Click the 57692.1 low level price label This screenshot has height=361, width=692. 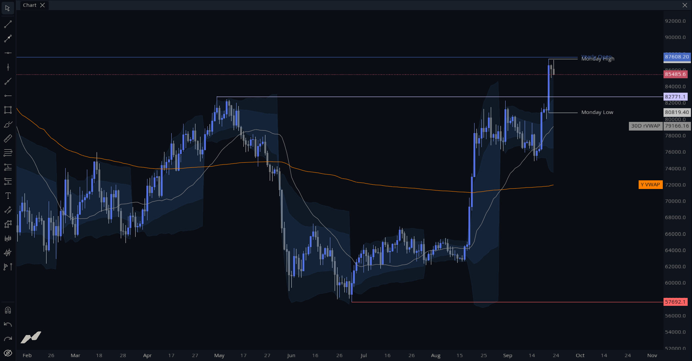click(675, 302)
